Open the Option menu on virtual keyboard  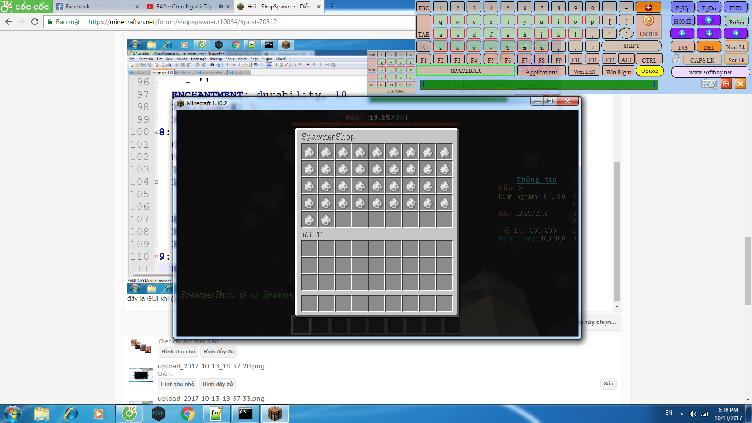pos(650,71)
